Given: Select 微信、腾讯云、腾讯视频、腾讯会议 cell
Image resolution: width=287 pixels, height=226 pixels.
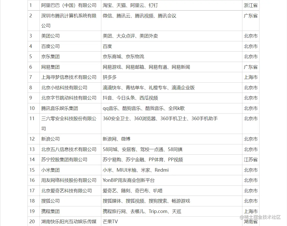Looking at the screenshot, I should point(172,21).
